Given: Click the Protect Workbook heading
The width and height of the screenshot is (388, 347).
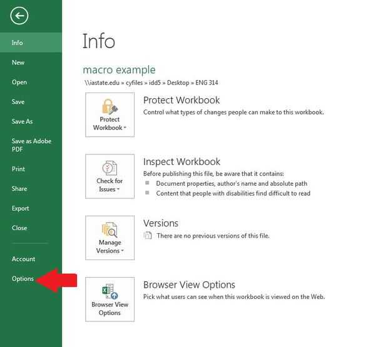Looking at the screenshot, I should tap(181, 100).
